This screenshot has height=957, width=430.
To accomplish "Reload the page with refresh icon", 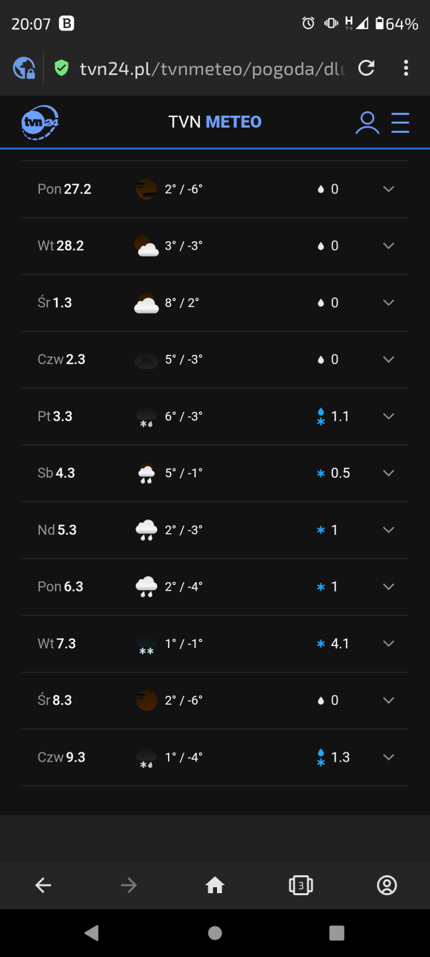I will coord(366,68).
